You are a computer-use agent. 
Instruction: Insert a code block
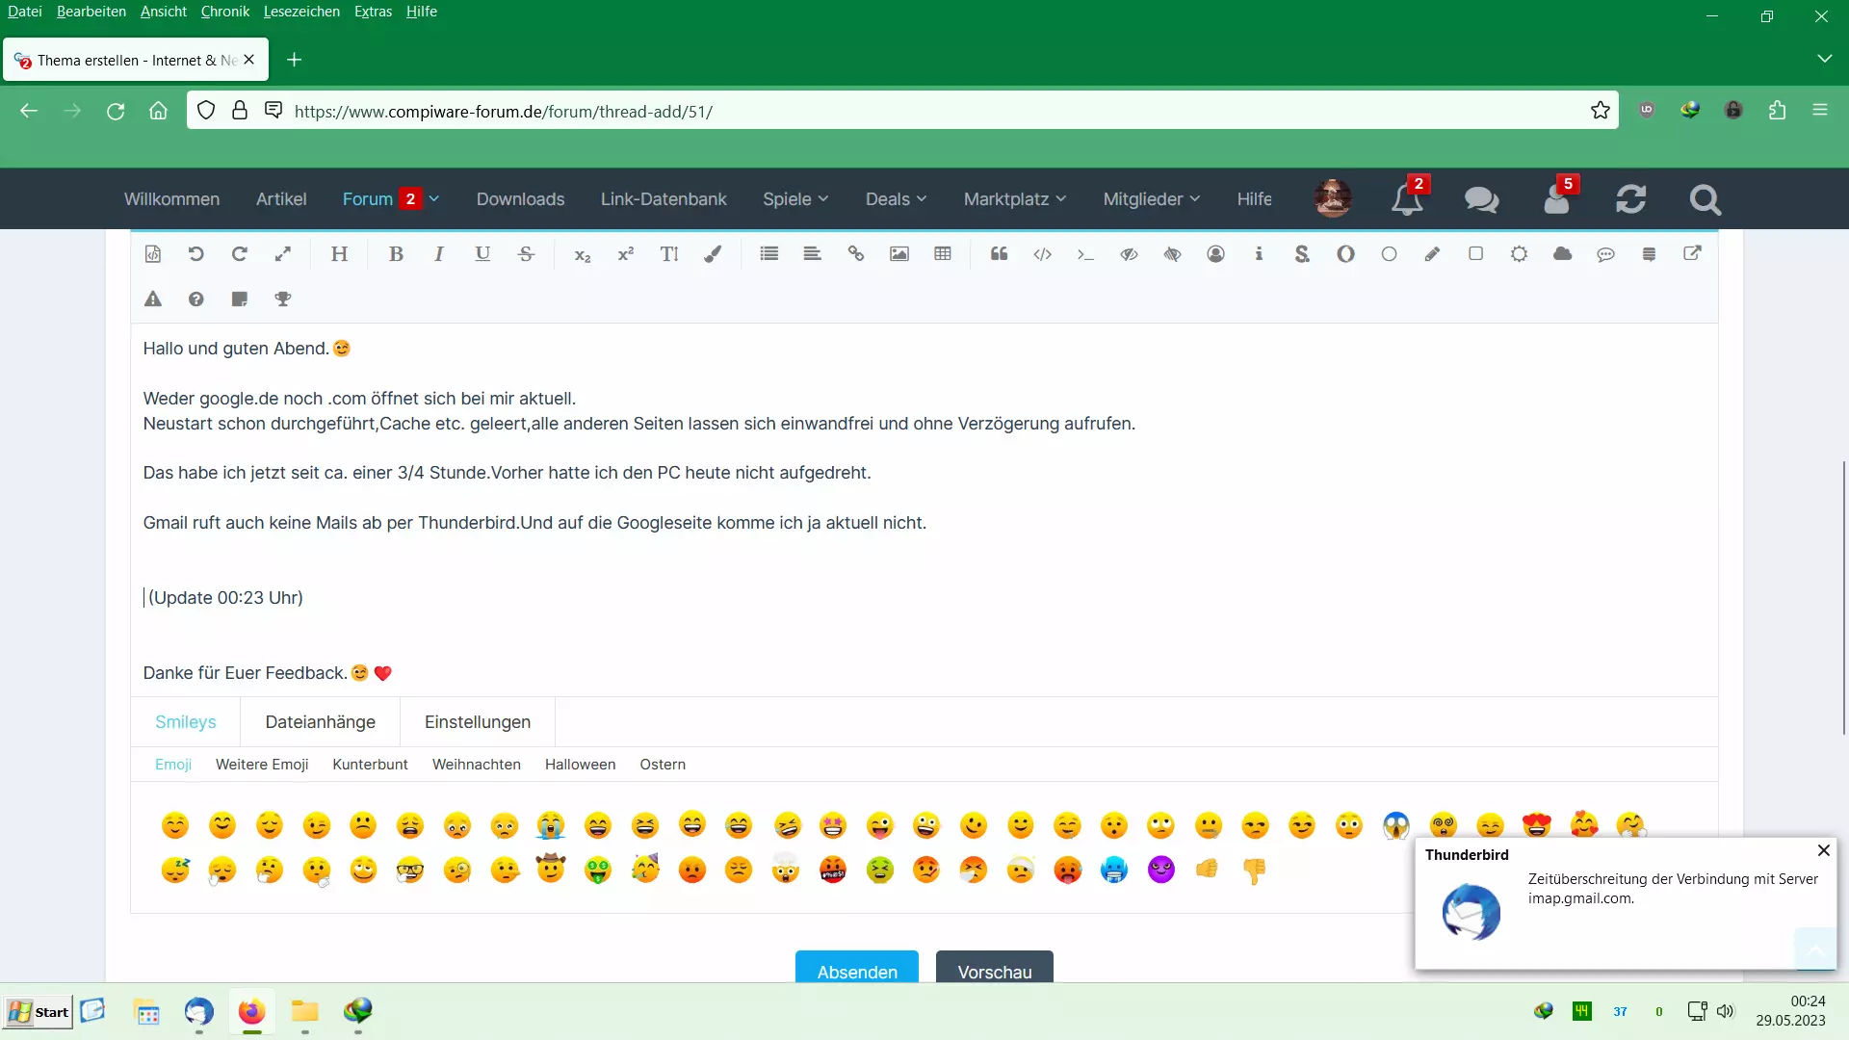[x=1042, y=254]
